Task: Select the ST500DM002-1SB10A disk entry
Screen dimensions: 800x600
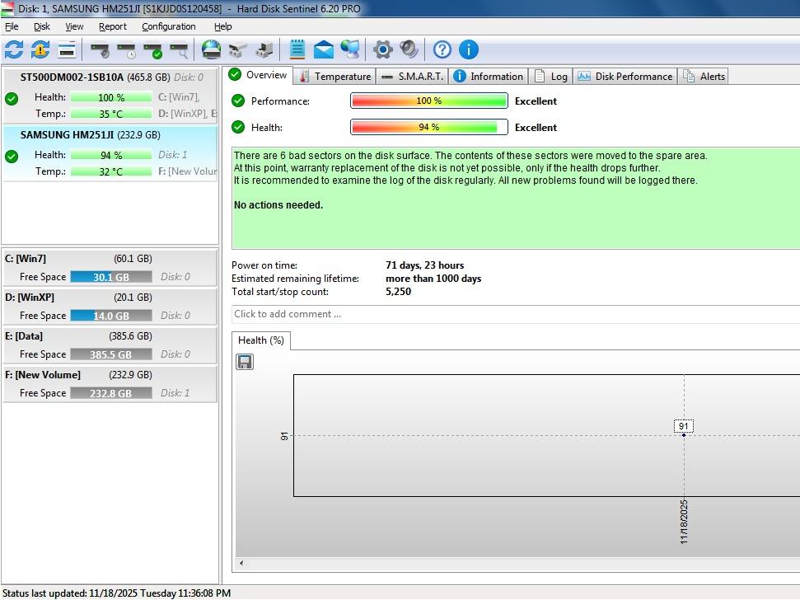Action: pyautogui.click(x=72, y=77)
